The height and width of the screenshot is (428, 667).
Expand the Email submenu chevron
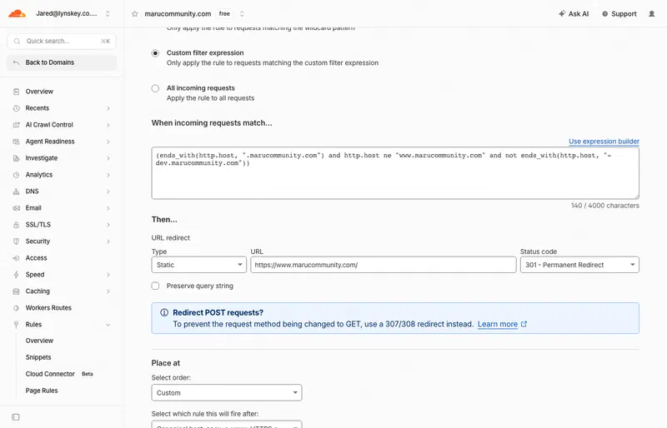[108, 208]
